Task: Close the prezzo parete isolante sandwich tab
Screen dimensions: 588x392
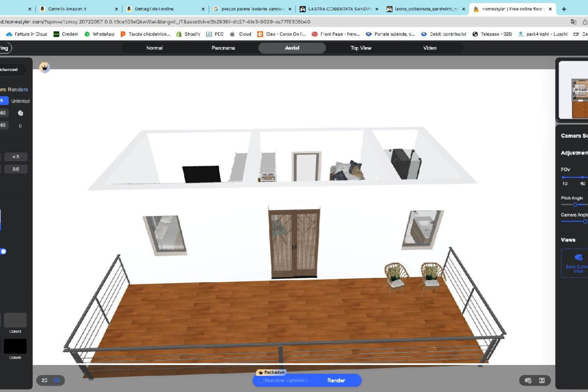Action: pos(290,9)
